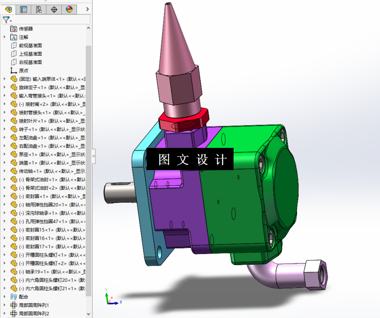The height and width of the screenshot is (318, 380).
Task: Select the 输入弯管接头<1> component icon
Action: [x=14, y=96]
